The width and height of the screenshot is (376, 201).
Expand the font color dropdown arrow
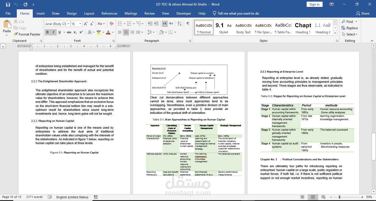(113, 32)
